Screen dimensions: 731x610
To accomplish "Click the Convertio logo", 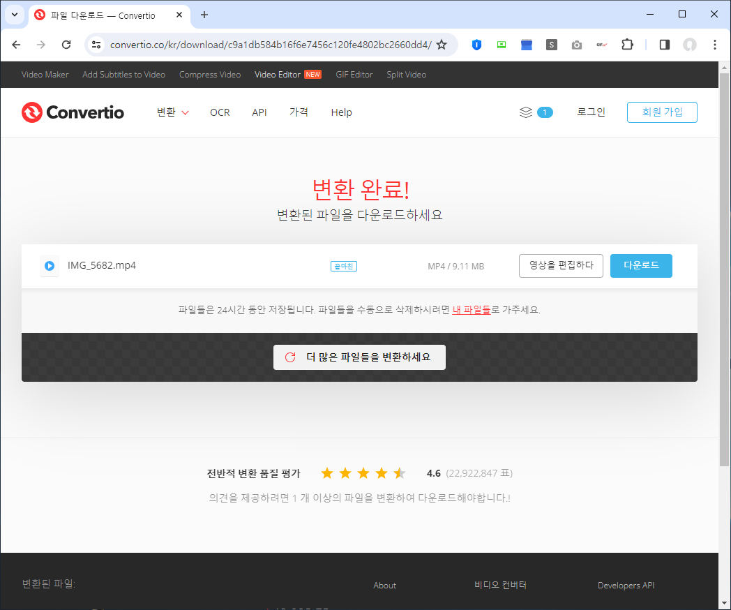I will [73, 112].
